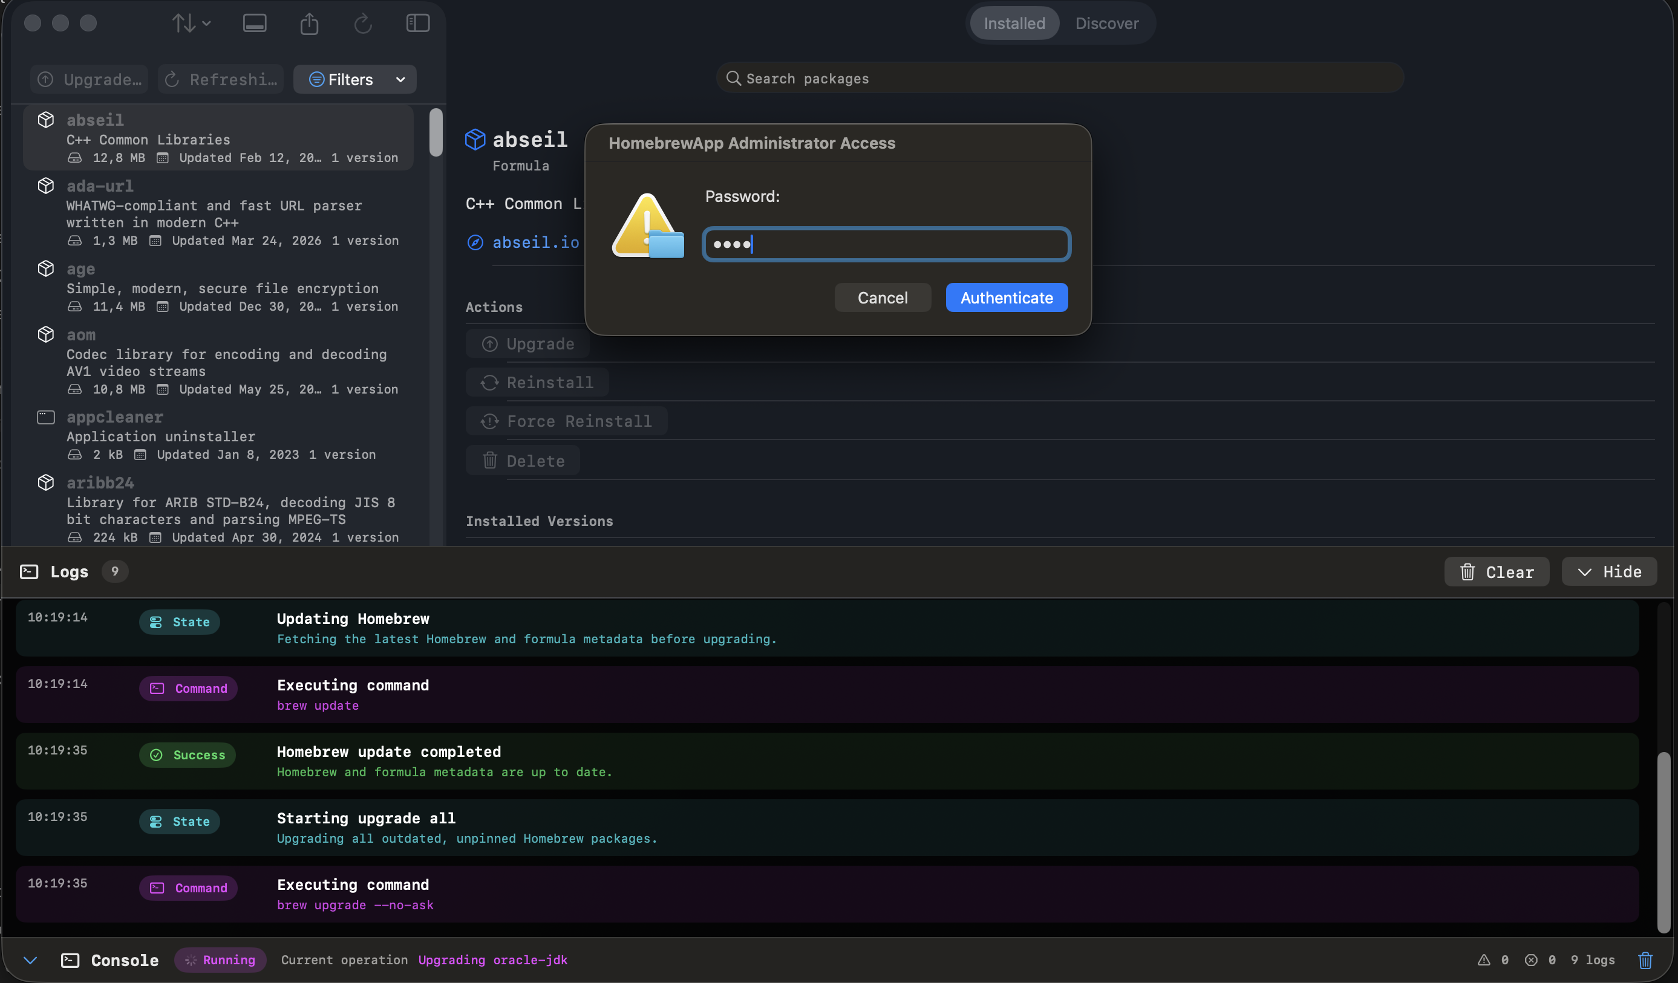Screen dimensions: 1678x983
Task: Click 'Upgrading oracle-jdk' current operation text
Action: coord(493,959)
